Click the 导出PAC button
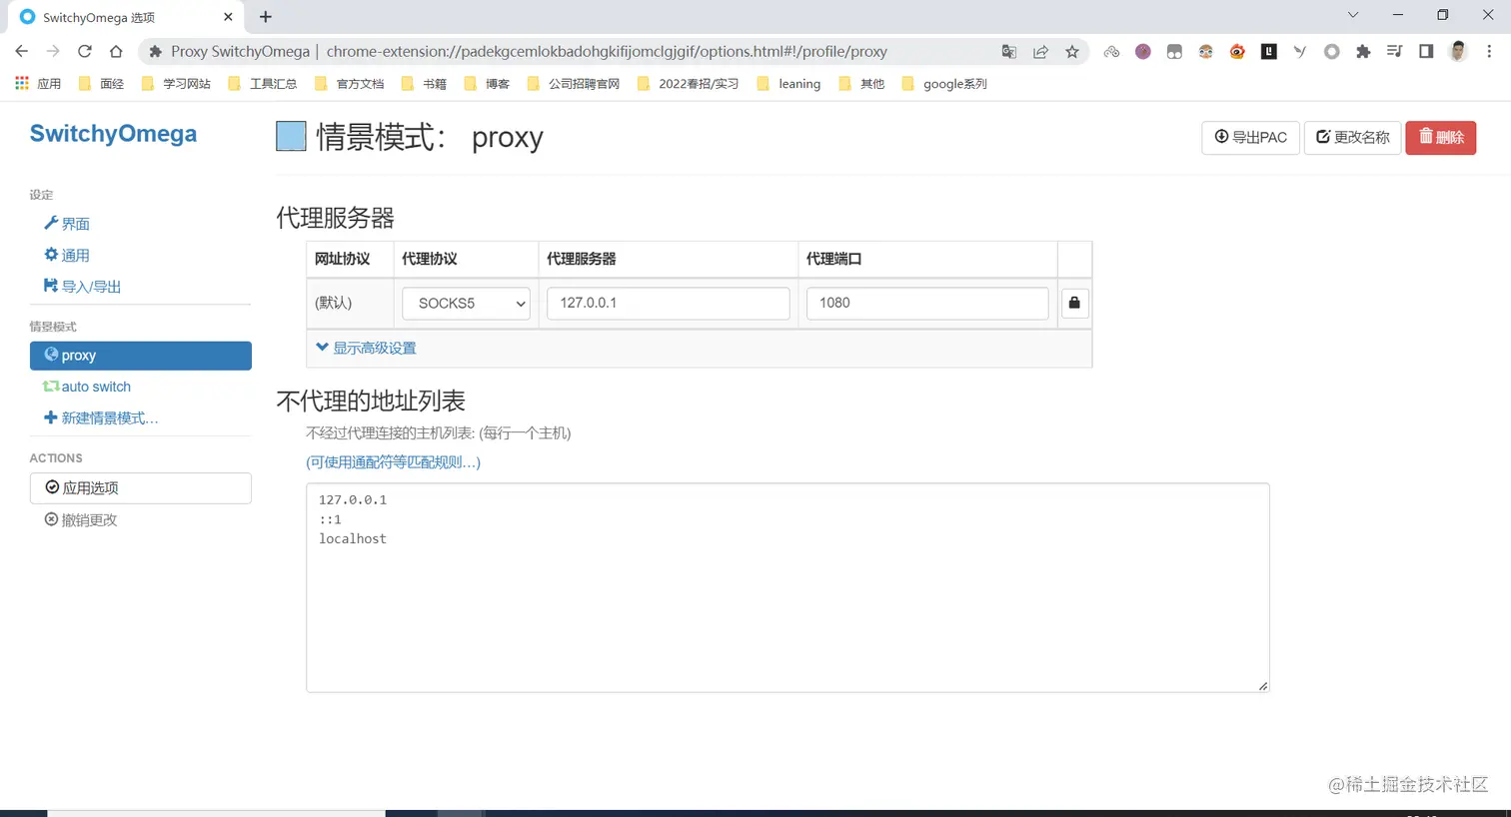The image size is (1511, 817). coord(1250,137)
